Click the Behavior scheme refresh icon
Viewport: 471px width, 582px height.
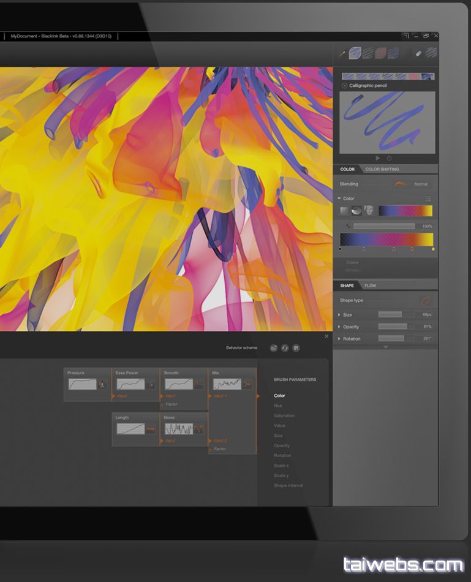[x=285, y=348]
